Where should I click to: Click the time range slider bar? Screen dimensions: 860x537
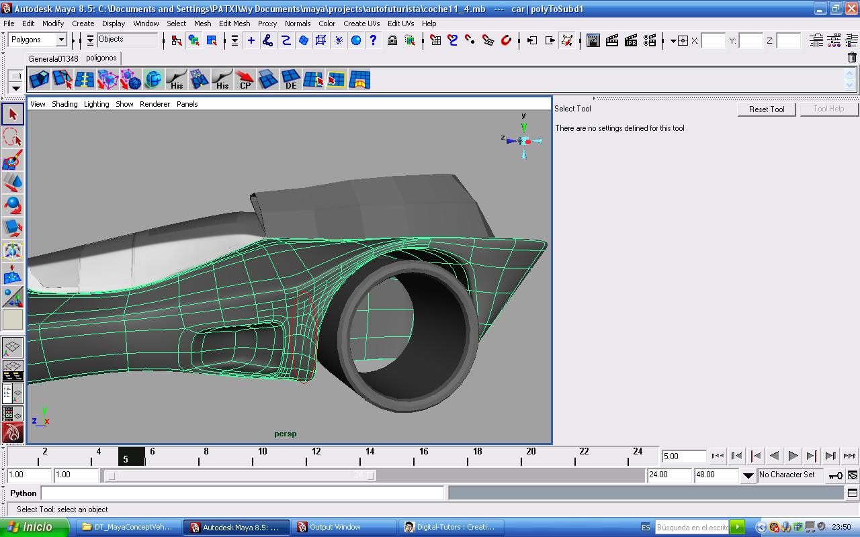tap(241, 475)
